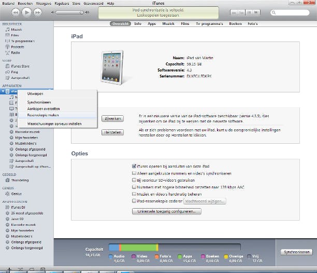
Task: Check iPad-reservekopie coderen checkbox
Action: click(x=134, y=201)
